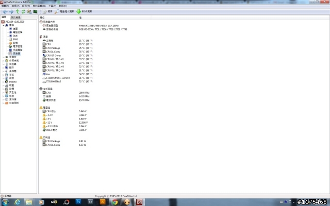The height and width of the screenshot is (206, 330).
Task: Expand the DirectX tree node
Action: point(3,82)
